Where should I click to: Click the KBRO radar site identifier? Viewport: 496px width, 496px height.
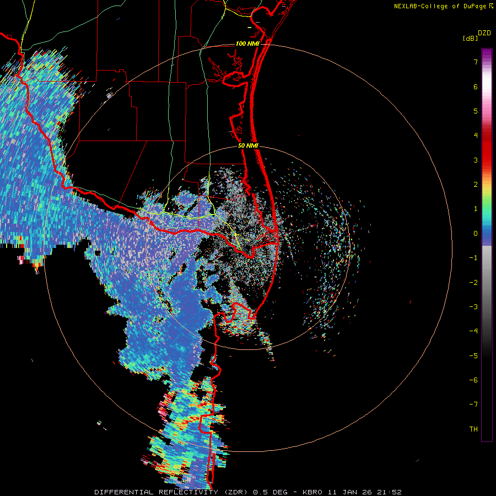coord(312,492)
